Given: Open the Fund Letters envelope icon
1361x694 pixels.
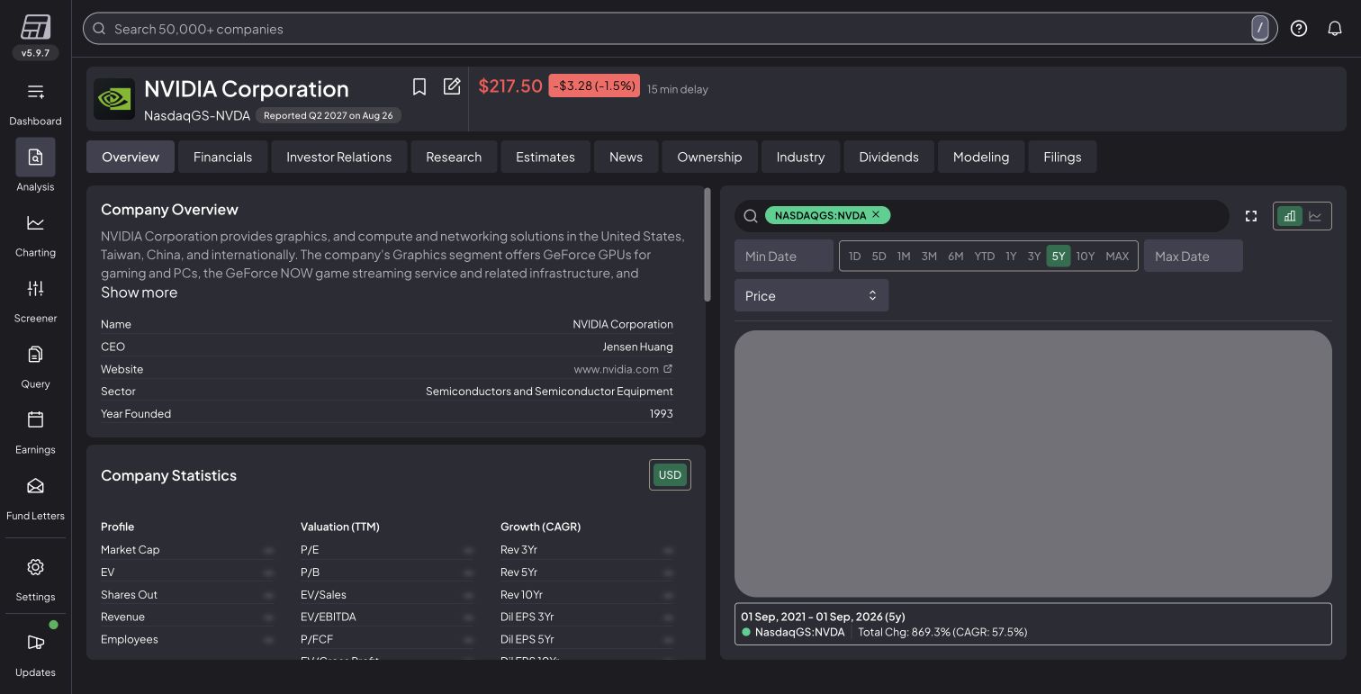Looking at the screenshot, I should 35,486.
